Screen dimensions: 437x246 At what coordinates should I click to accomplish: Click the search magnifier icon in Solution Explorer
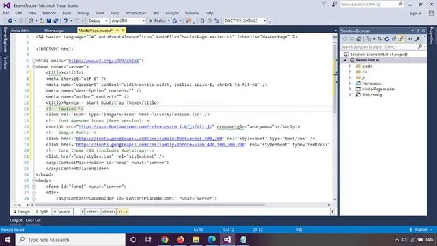click(x=420, y=47)
